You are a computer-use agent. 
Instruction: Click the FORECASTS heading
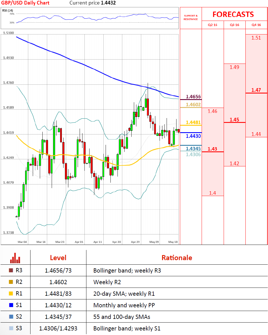(233, 14)
